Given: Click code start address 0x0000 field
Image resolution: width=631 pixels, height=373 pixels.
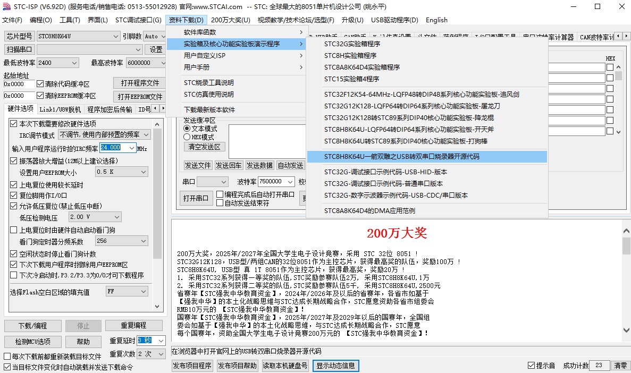Looking at the screenshot, I should 19,84.
